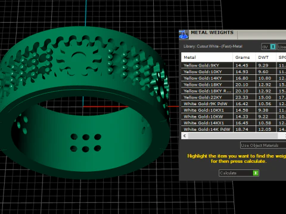Viewport: 286px width, 214px height.
Task: Click the Library: Cutout White label
Action: pos(213,46)
